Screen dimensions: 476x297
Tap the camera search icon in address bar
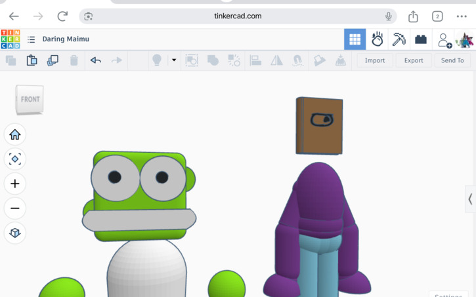tap(89, 16)
